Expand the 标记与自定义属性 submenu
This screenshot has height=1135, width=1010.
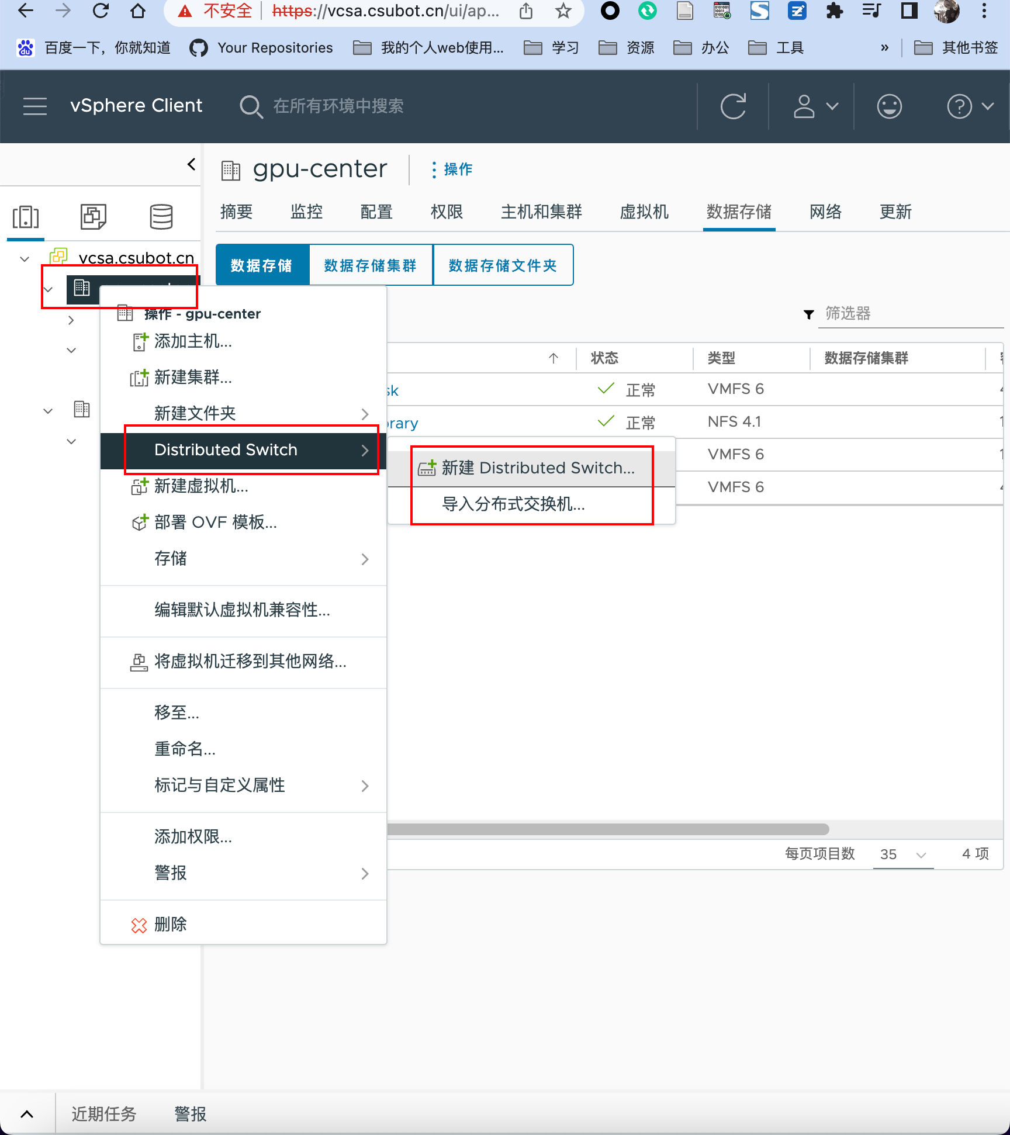click(243, 785)
